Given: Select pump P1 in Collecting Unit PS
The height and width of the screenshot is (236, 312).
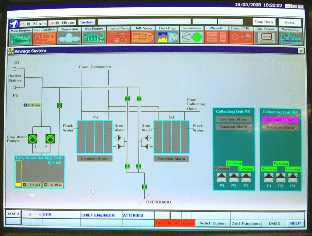Looking at the screenshot, I should [222, 178].
